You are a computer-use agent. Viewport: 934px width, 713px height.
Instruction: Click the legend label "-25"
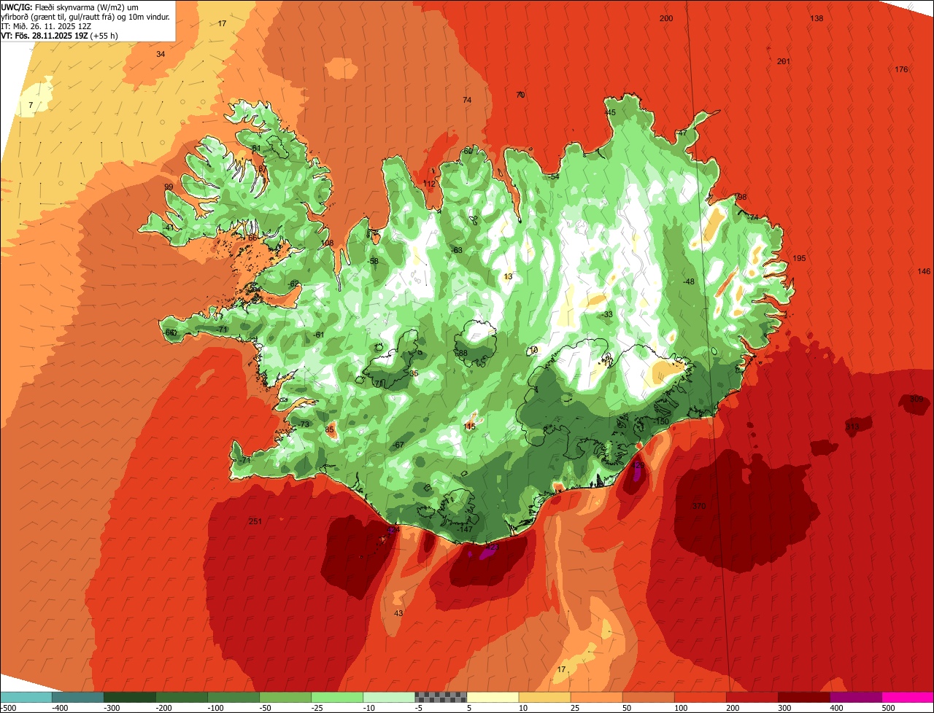pos(318,708)
